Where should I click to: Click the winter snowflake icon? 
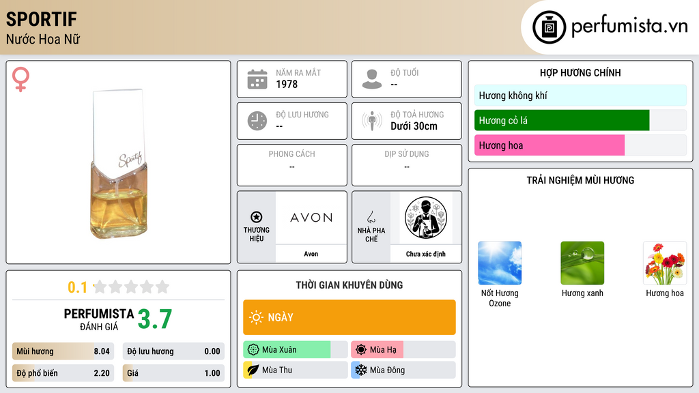point(361,370)
